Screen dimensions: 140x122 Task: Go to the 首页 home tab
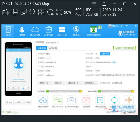(8, 31)
